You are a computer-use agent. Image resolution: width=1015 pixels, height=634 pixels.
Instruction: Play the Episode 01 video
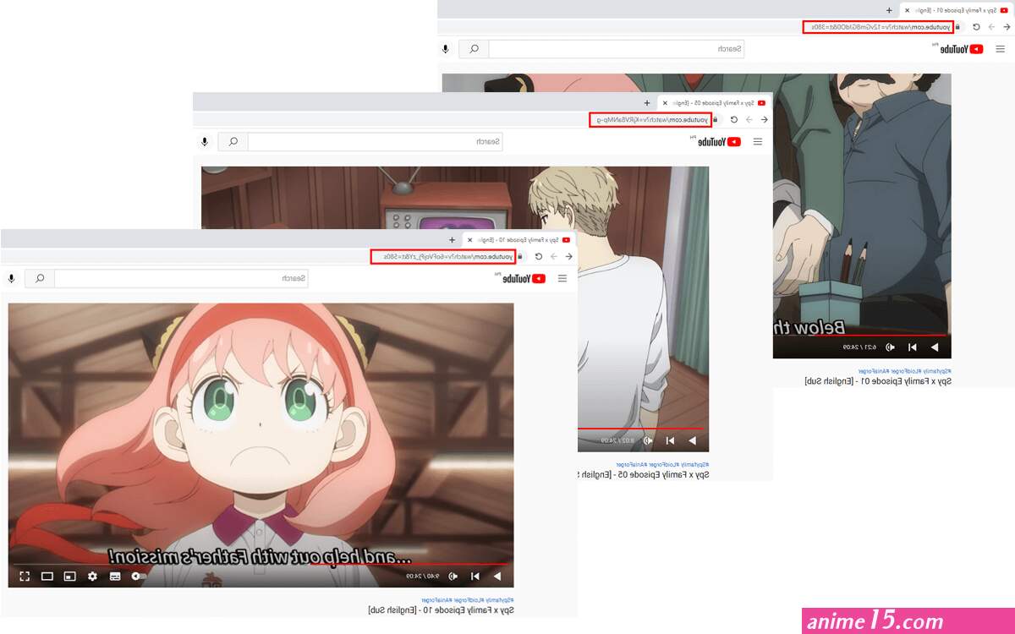pos(935,347)
